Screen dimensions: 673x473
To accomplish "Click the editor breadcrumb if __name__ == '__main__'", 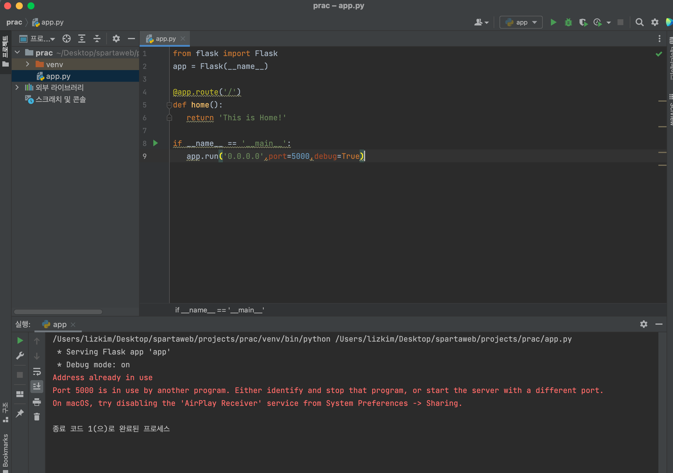I will point(220,310).
